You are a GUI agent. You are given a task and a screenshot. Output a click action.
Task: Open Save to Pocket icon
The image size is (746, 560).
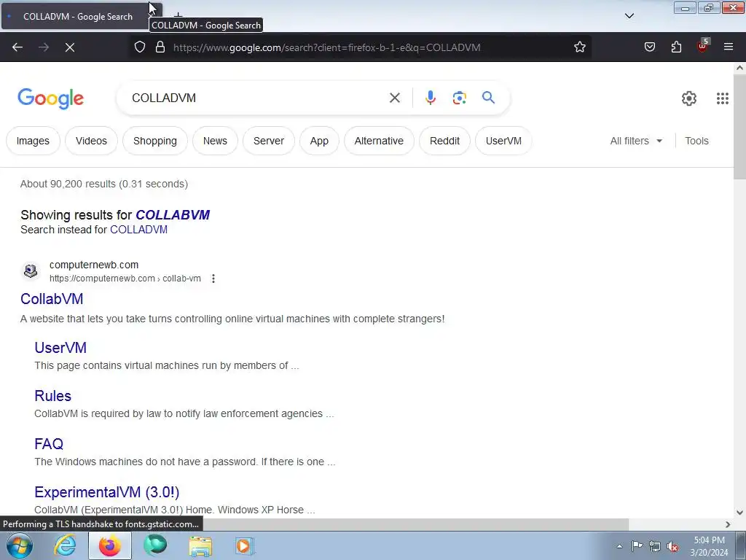click(649, 47)
